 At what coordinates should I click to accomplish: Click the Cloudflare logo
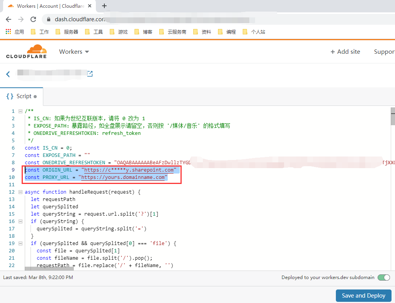(26, 52)
